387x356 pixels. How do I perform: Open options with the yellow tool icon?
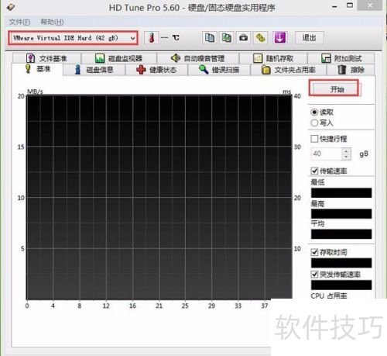tap(260, 38)
